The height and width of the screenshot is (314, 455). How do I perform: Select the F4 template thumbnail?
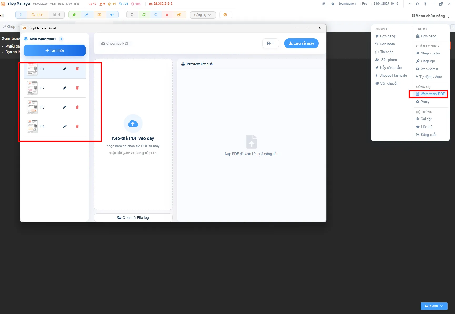point(32,126)
